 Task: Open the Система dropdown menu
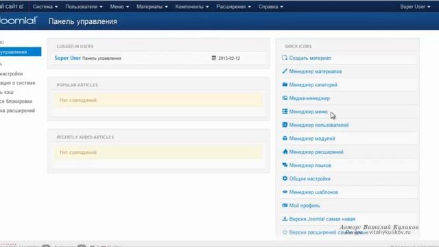[x=45, y=6]
